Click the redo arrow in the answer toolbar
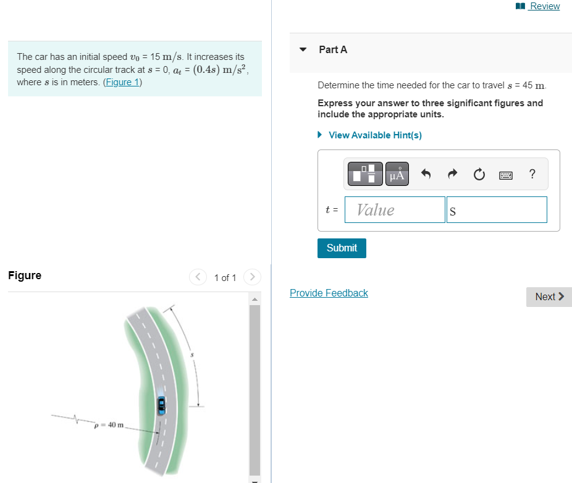Viewport: 572px width, 483px height. pos(452,174)
